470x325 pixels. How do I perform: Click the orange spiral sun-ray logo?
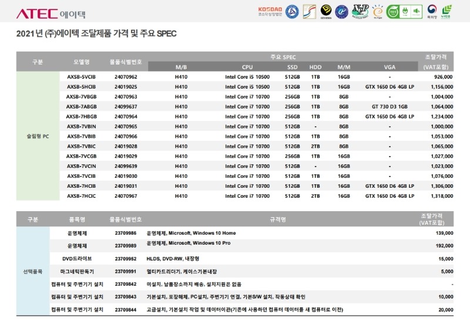(378, 12)
